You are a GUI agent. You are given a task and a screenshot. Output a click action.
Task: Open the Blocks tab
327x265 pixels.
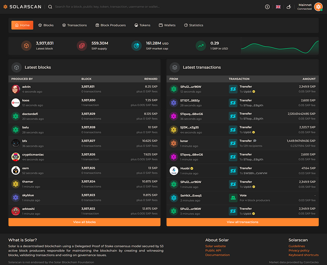click(x=46, y=25)
